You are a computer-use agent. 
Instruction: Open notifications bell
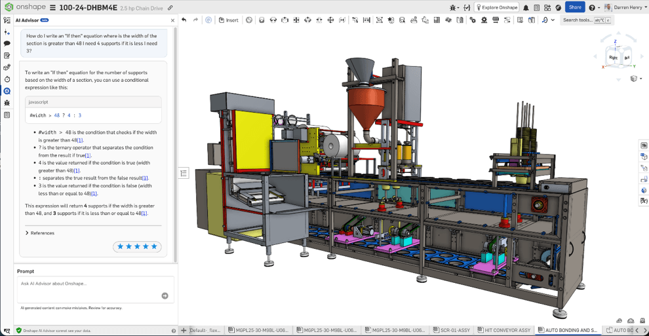point(526,7)
